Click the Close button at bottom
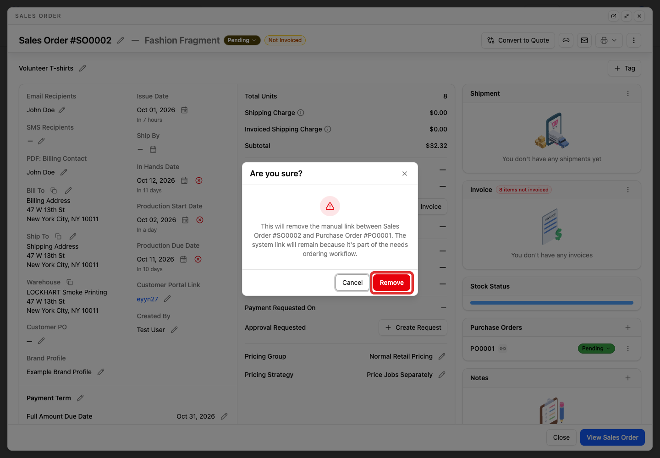Viewport: 660px width, 458px height. (x=561, y=437)
